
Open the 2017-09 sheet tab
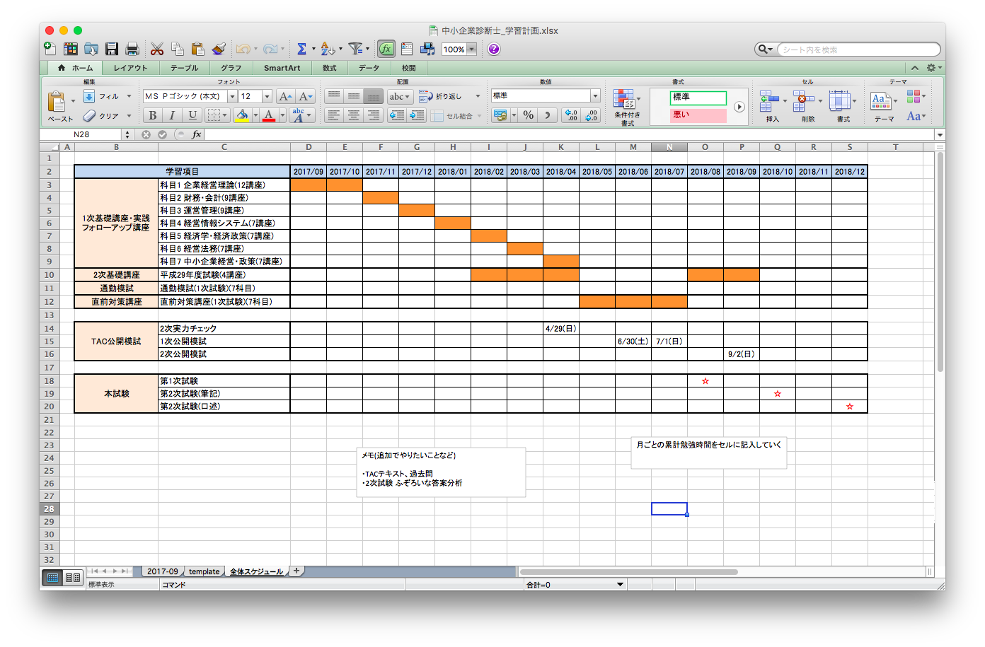[x=163, y=571]
